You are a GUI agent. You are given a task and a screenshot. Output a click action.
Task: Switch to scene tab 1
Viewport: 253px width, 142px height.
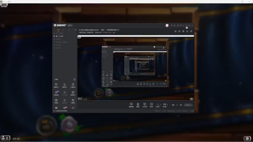click(64, 30)
